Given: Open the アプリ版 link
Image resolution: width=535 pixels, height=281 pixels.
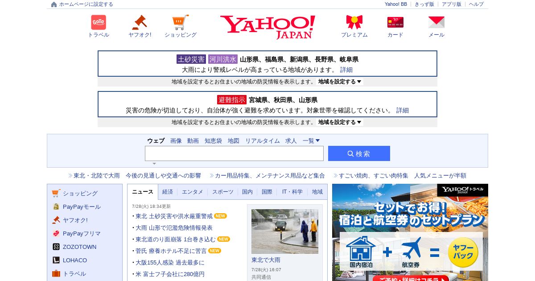Looking at the screenshot, I should coord(452,4).
